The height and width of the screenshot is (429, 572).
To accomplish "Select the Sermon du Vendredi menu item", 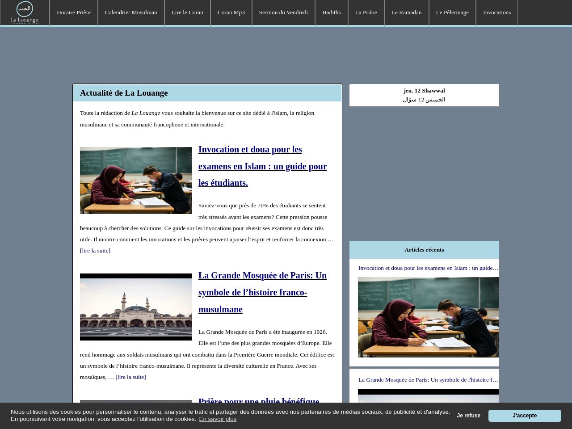I will [283, 13].
